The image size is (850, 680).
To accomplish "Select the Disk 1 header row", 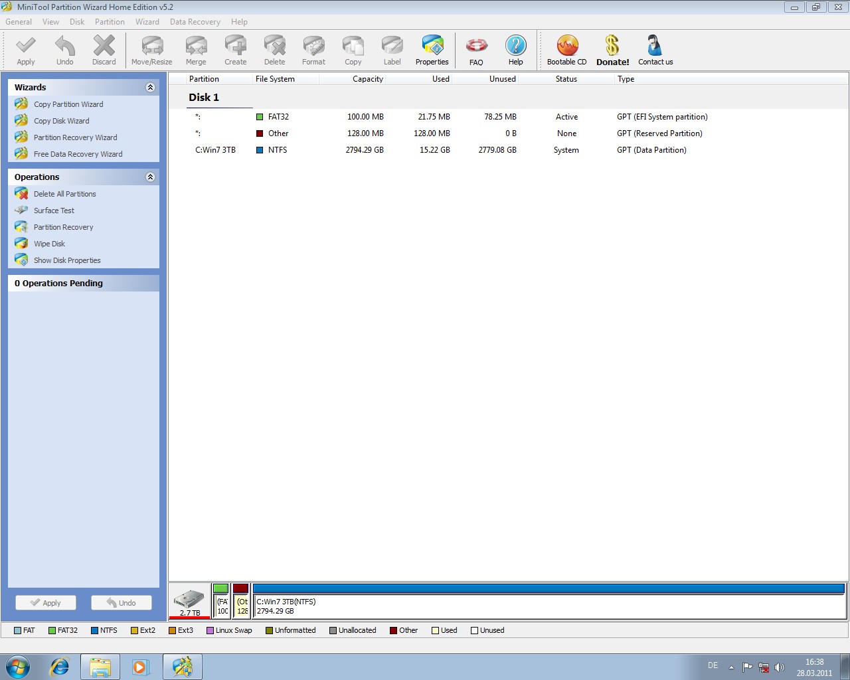I will pos(508,97).
